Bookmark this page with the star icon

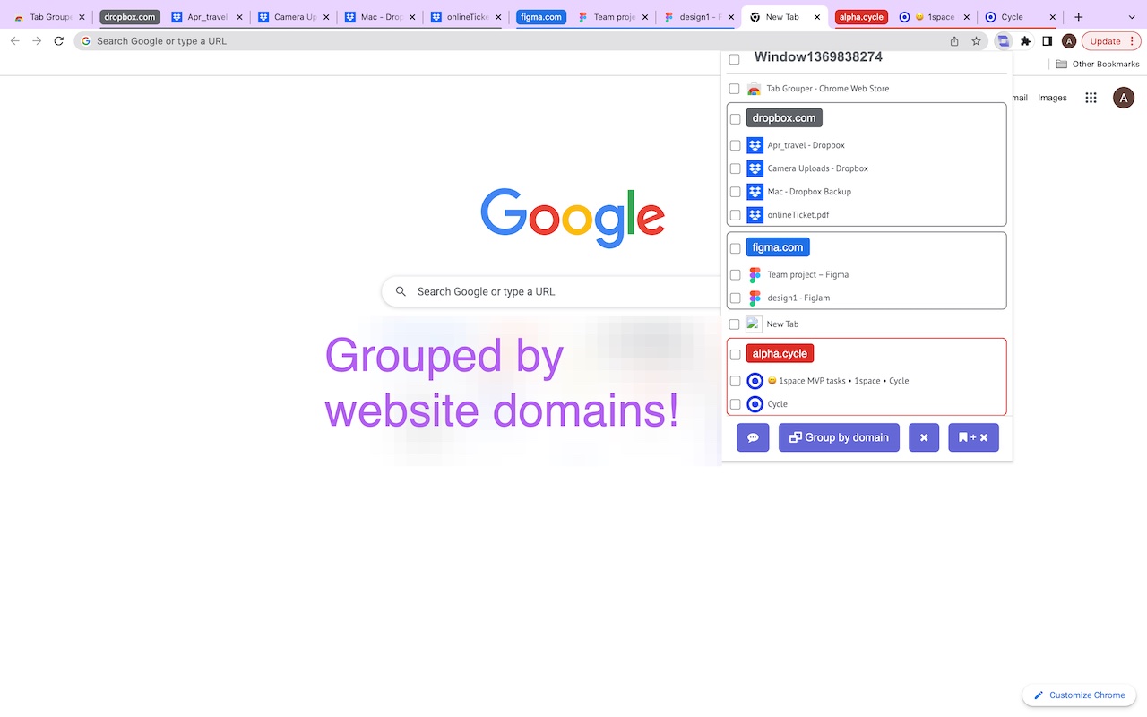pyautogui.click(x=976, y=41)
